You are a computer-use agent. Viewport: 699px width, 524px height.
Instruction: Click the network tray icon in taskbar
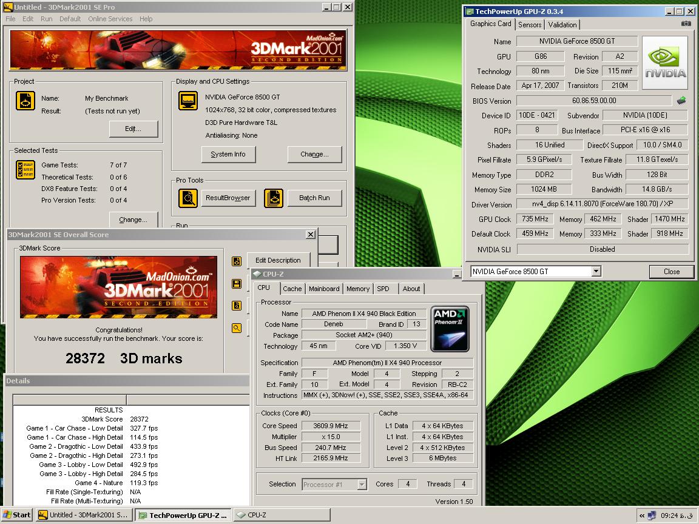point(652,516)
